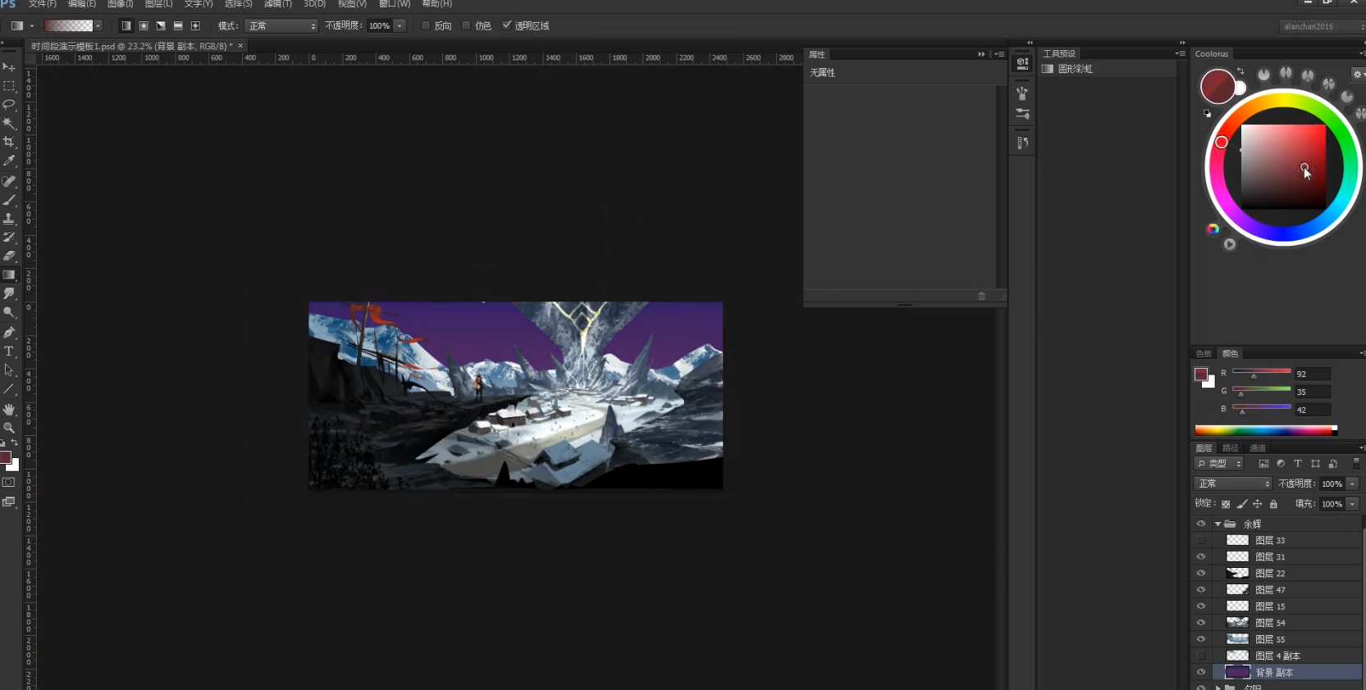The height and width of the screenshot is (690, 1366).
Task: Choose the reflected gradient style icon
Action: [178, 26]
